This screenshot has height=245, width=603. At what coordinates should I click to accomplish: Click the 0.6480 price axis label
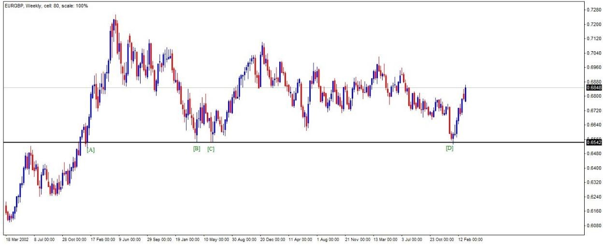tap(594, 154)
